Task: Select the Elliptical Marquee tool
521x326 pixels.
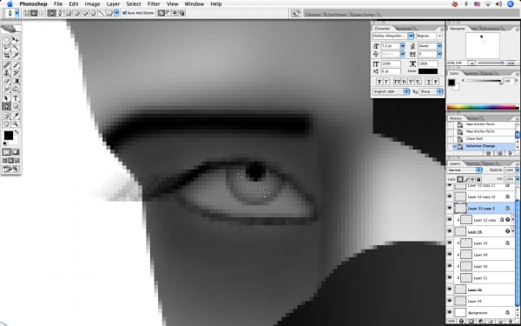Action: 6,39
